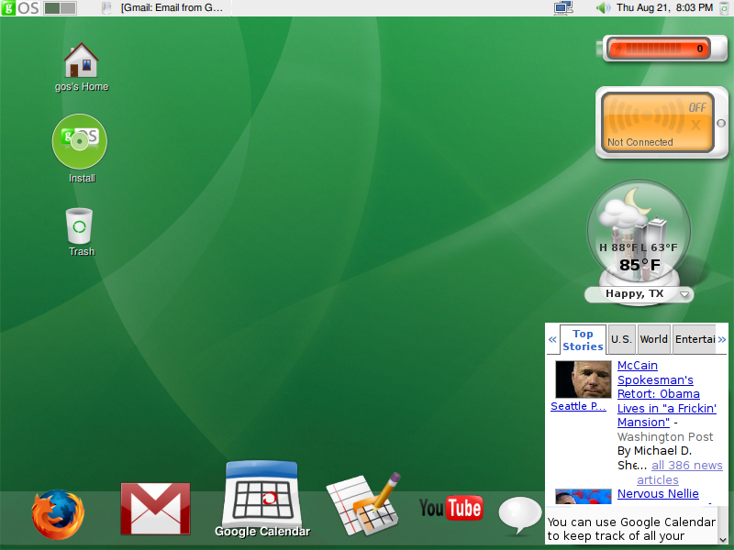This screenshot has height=550, width=734.
Task: Click the red battery level gadget bar
Action: (x=659, y=49)
